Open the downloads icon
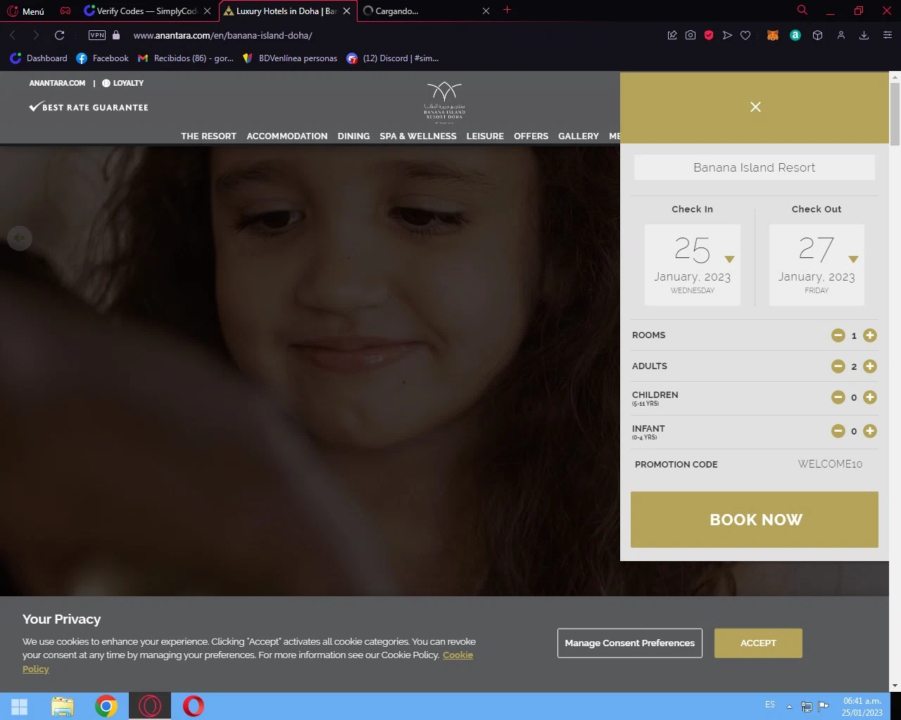 click(x=864, y=35)
